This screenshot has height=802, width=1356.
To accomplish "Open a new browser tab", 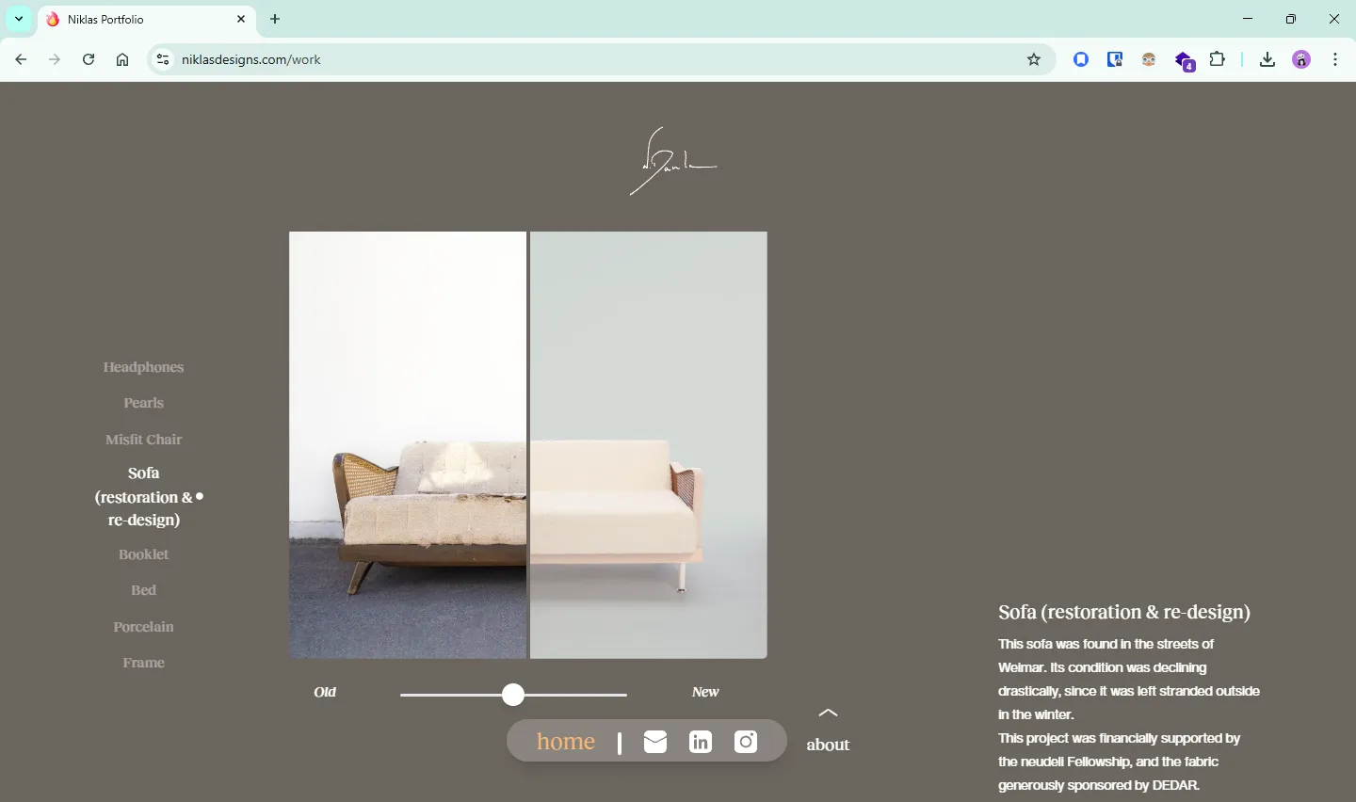I will [x=275, y=19].
